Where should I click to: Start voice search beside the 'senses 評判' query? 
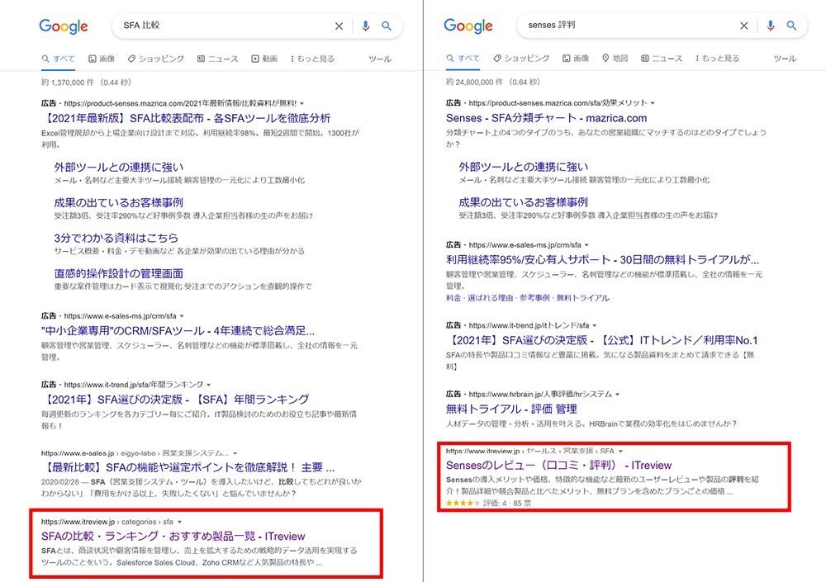pos(770,26)
